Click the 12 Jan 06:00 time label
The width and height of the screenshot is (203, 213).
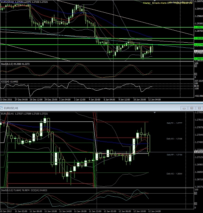[125, 211]
